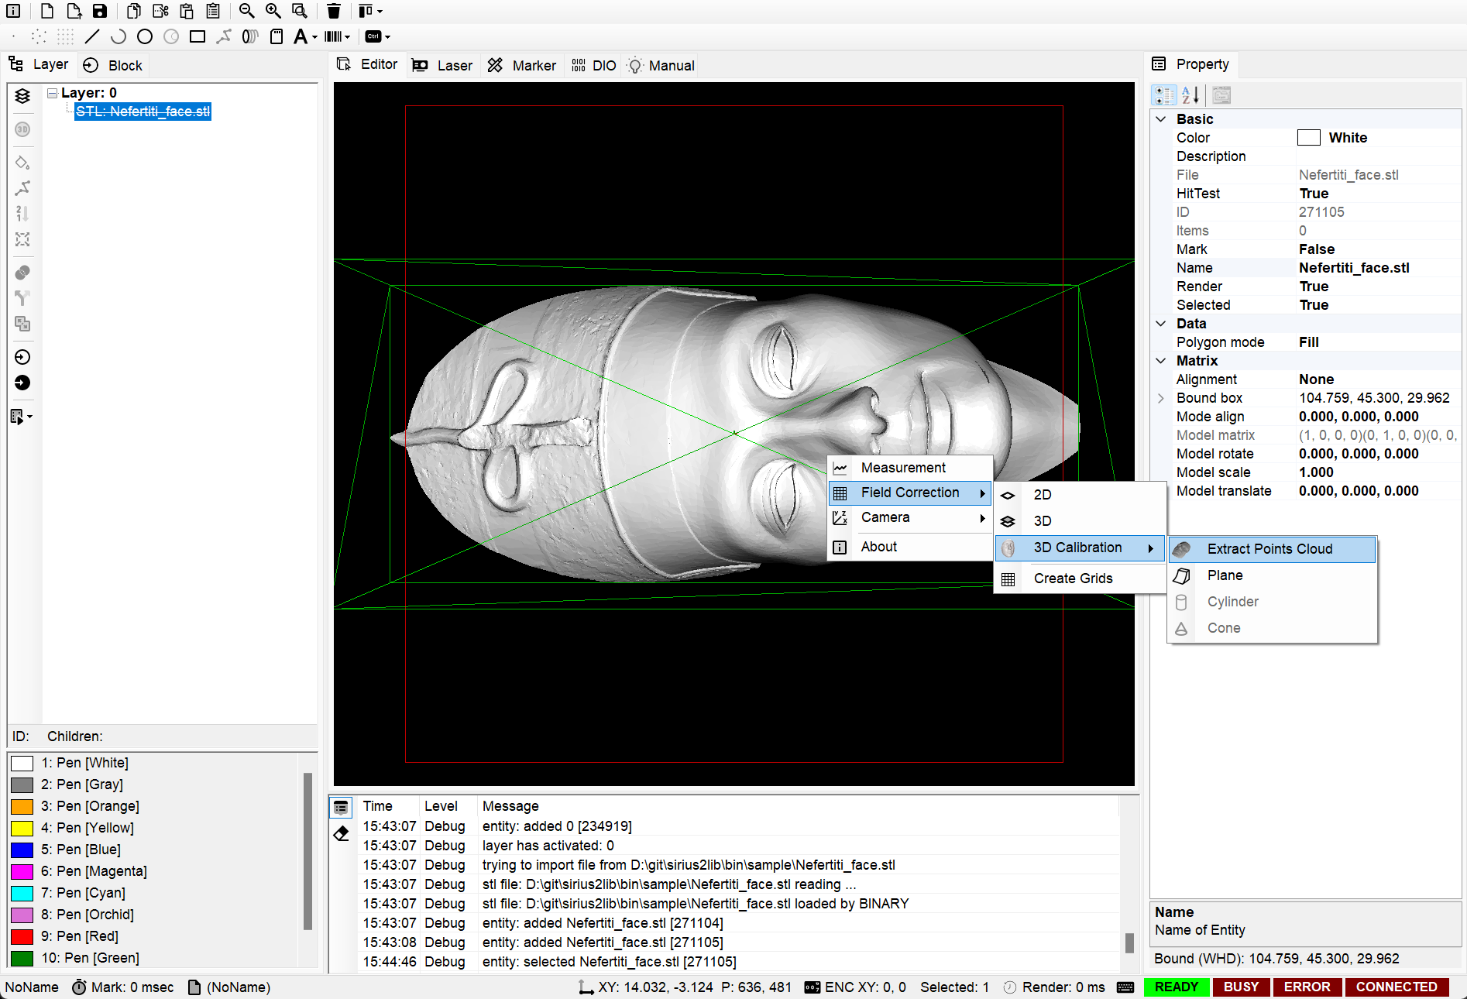Add a new layer with stack icon

click(x=22, y=96)
